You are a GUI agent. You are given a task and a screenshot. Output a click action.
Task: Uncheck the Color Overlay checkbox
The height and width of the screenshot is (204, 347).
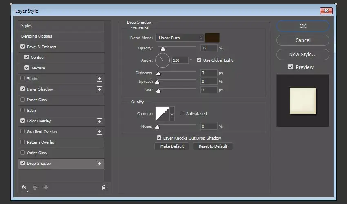pyautogui.click(x=22, y=121)
